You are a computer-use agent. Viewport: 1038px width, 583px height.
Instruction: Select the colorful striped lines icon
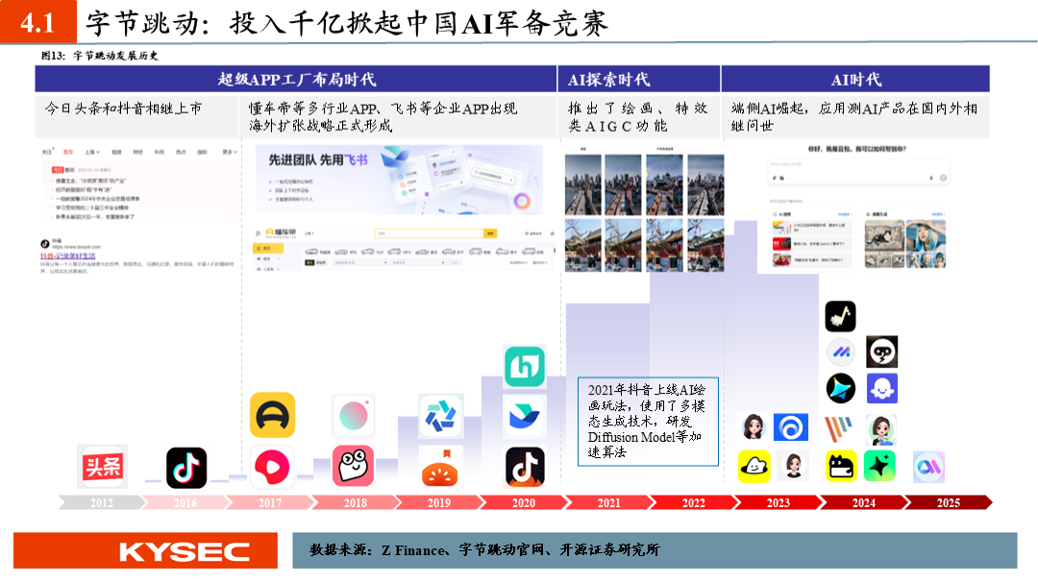(839, 428)
